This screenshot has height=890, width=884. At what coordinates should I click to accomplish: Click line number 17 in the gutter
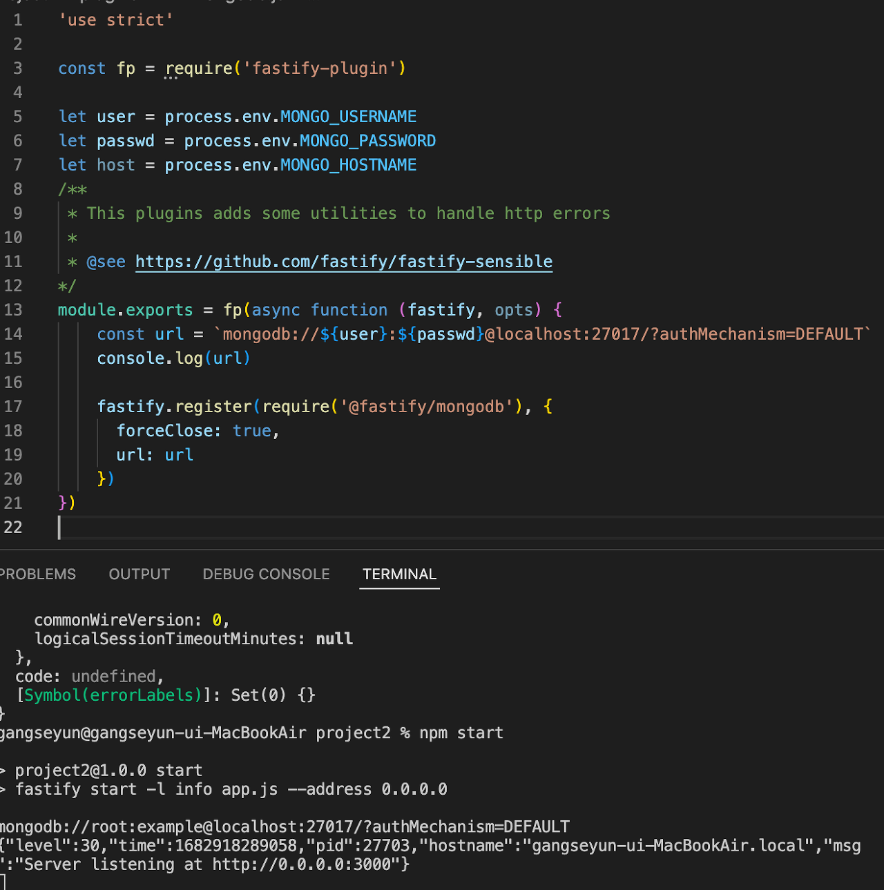(13, 407)
